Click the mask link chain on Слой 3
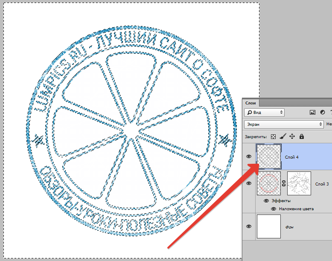 [284, 183]
